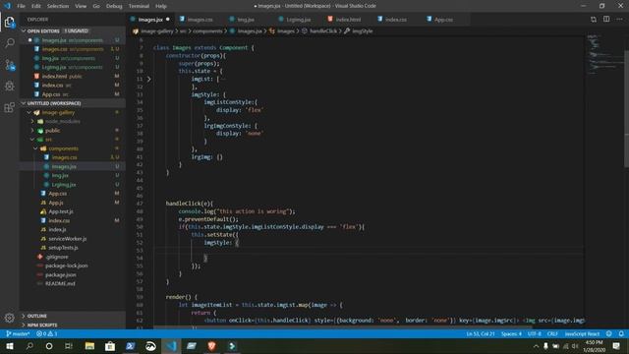The height and width of the screenshot is (354, 629).
Task: Open the Help menu
Action: 161,6
